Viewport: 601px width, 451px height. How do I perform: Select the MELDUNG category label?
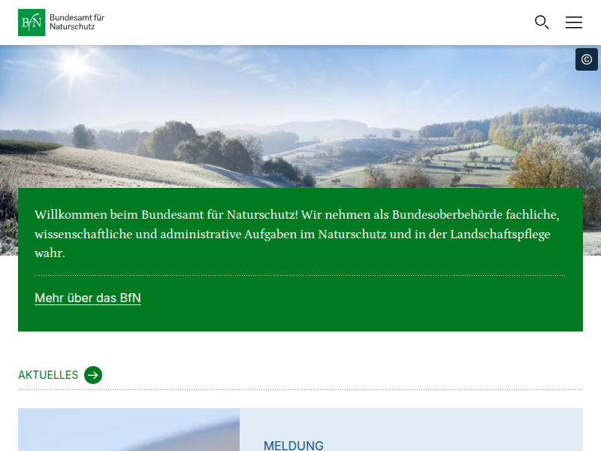tap(294, 446)
